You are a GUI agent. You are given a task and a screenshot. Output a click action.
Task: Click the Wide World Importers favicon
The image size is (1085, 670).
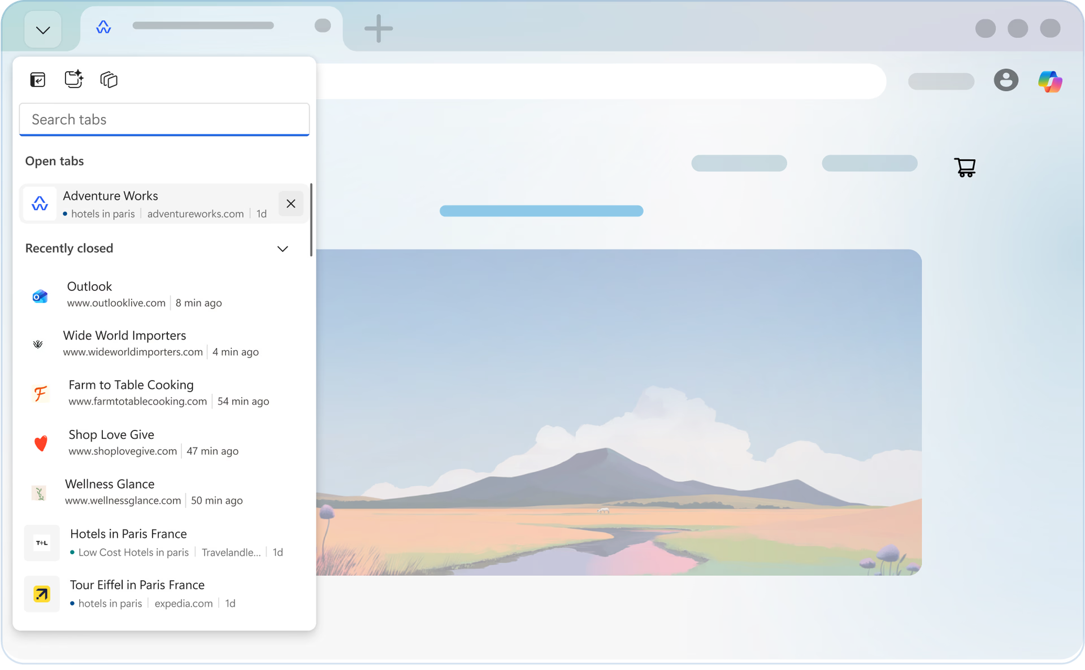coord(38,344)
